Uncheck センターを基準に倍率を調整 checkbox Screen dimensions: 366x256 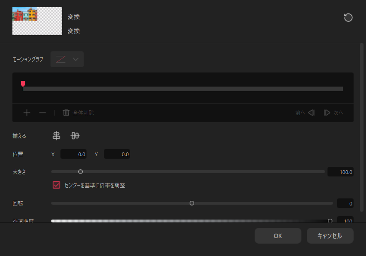[56, 185]
